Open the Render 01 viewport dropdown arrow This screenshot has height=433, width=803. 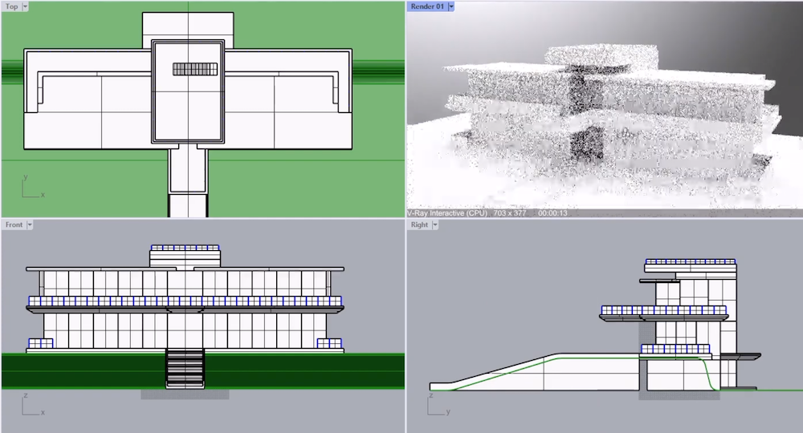tap(451, 6)
